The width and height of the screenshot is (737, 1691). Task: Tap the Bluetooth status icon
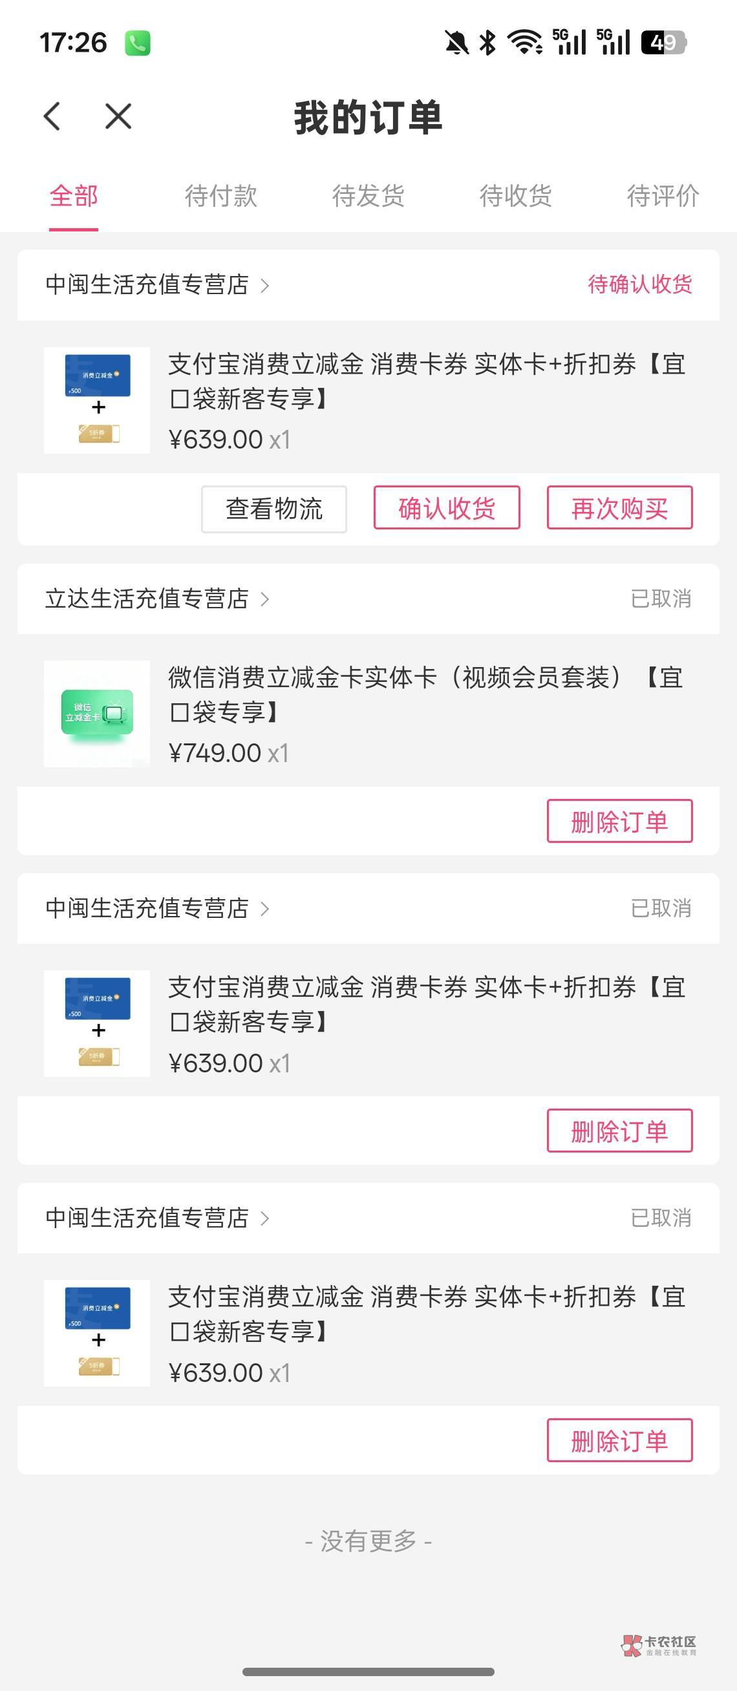[487, 43]
